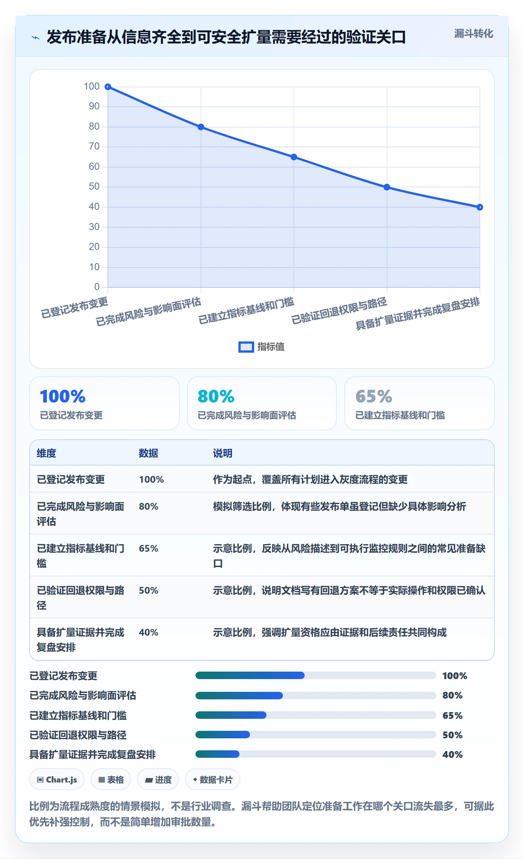Click the 已登记发布变更 100% progress bar

[x=316, y=675]
